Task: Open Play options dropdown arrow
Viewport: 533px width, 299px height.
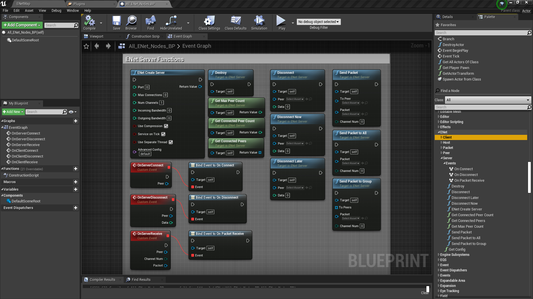Action: point(293,23)
